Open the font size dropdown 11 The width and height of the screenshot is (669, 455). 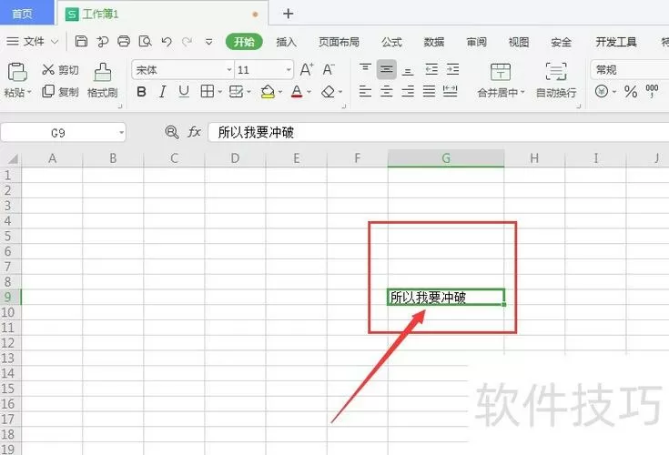click(289, 69)
